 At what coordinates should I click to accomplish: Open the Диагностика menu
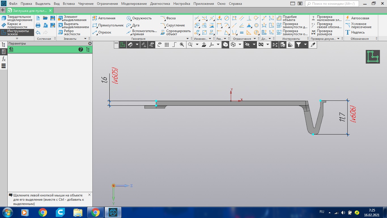coord(160,4)
